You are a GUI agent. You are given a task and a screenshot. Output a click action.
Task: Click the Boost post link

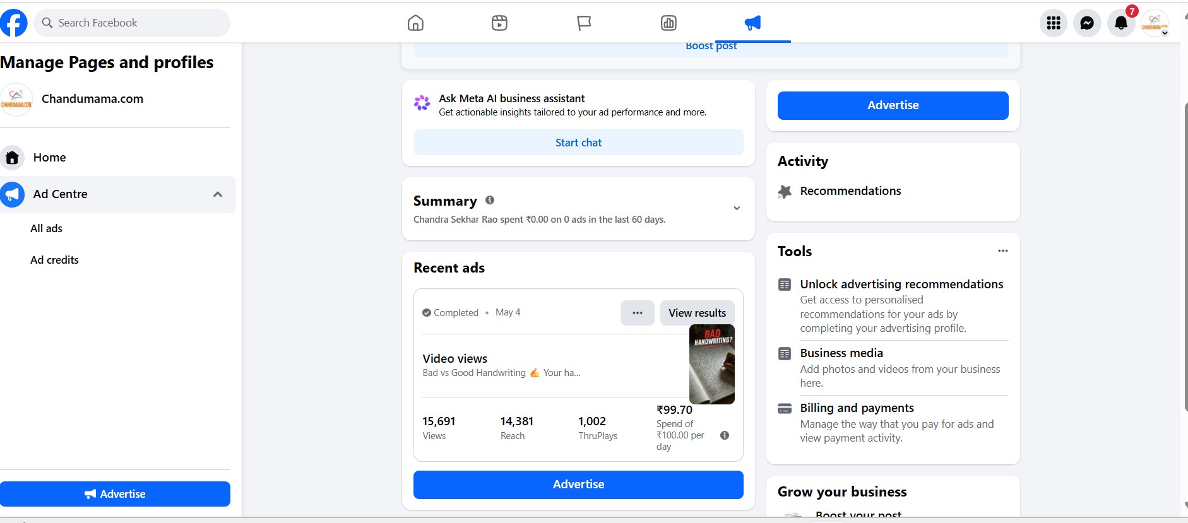(x=711, y=46)
